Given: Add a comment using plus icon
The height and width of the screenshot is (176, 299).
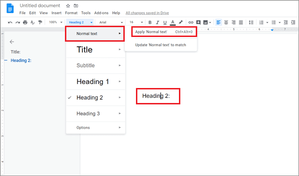Looking at the screenshot, I should tap(198, 22).
